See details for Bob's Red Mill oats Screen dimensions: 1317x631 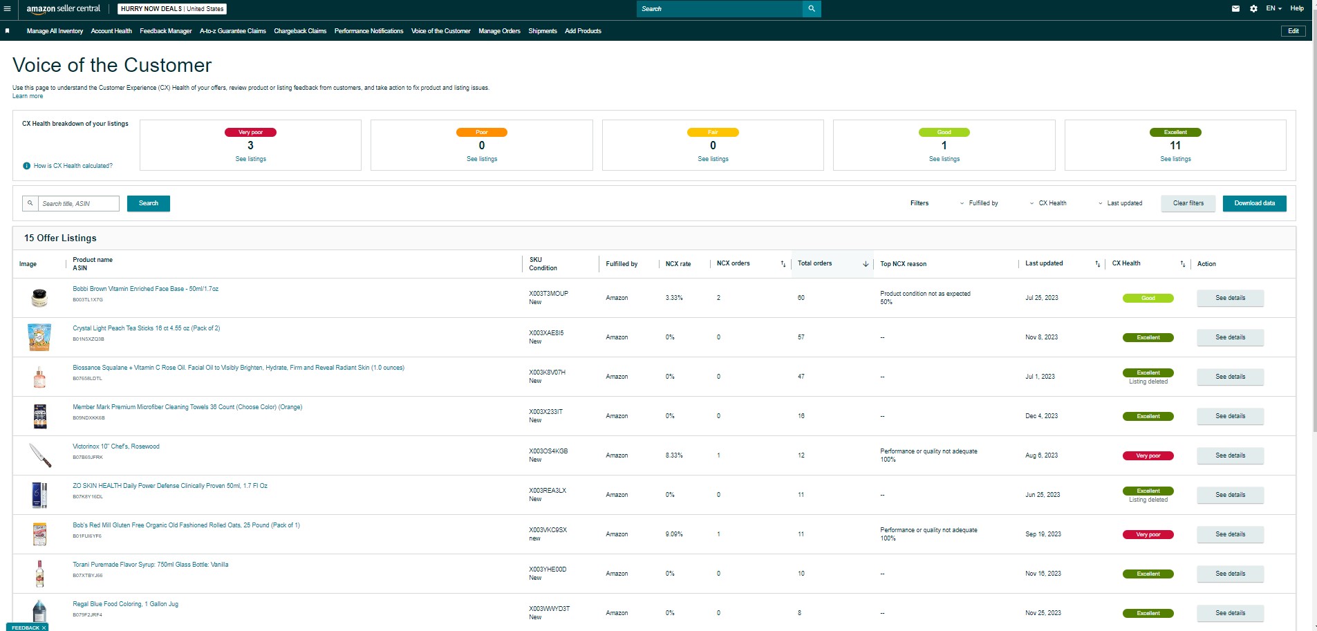pos(1230,534)
